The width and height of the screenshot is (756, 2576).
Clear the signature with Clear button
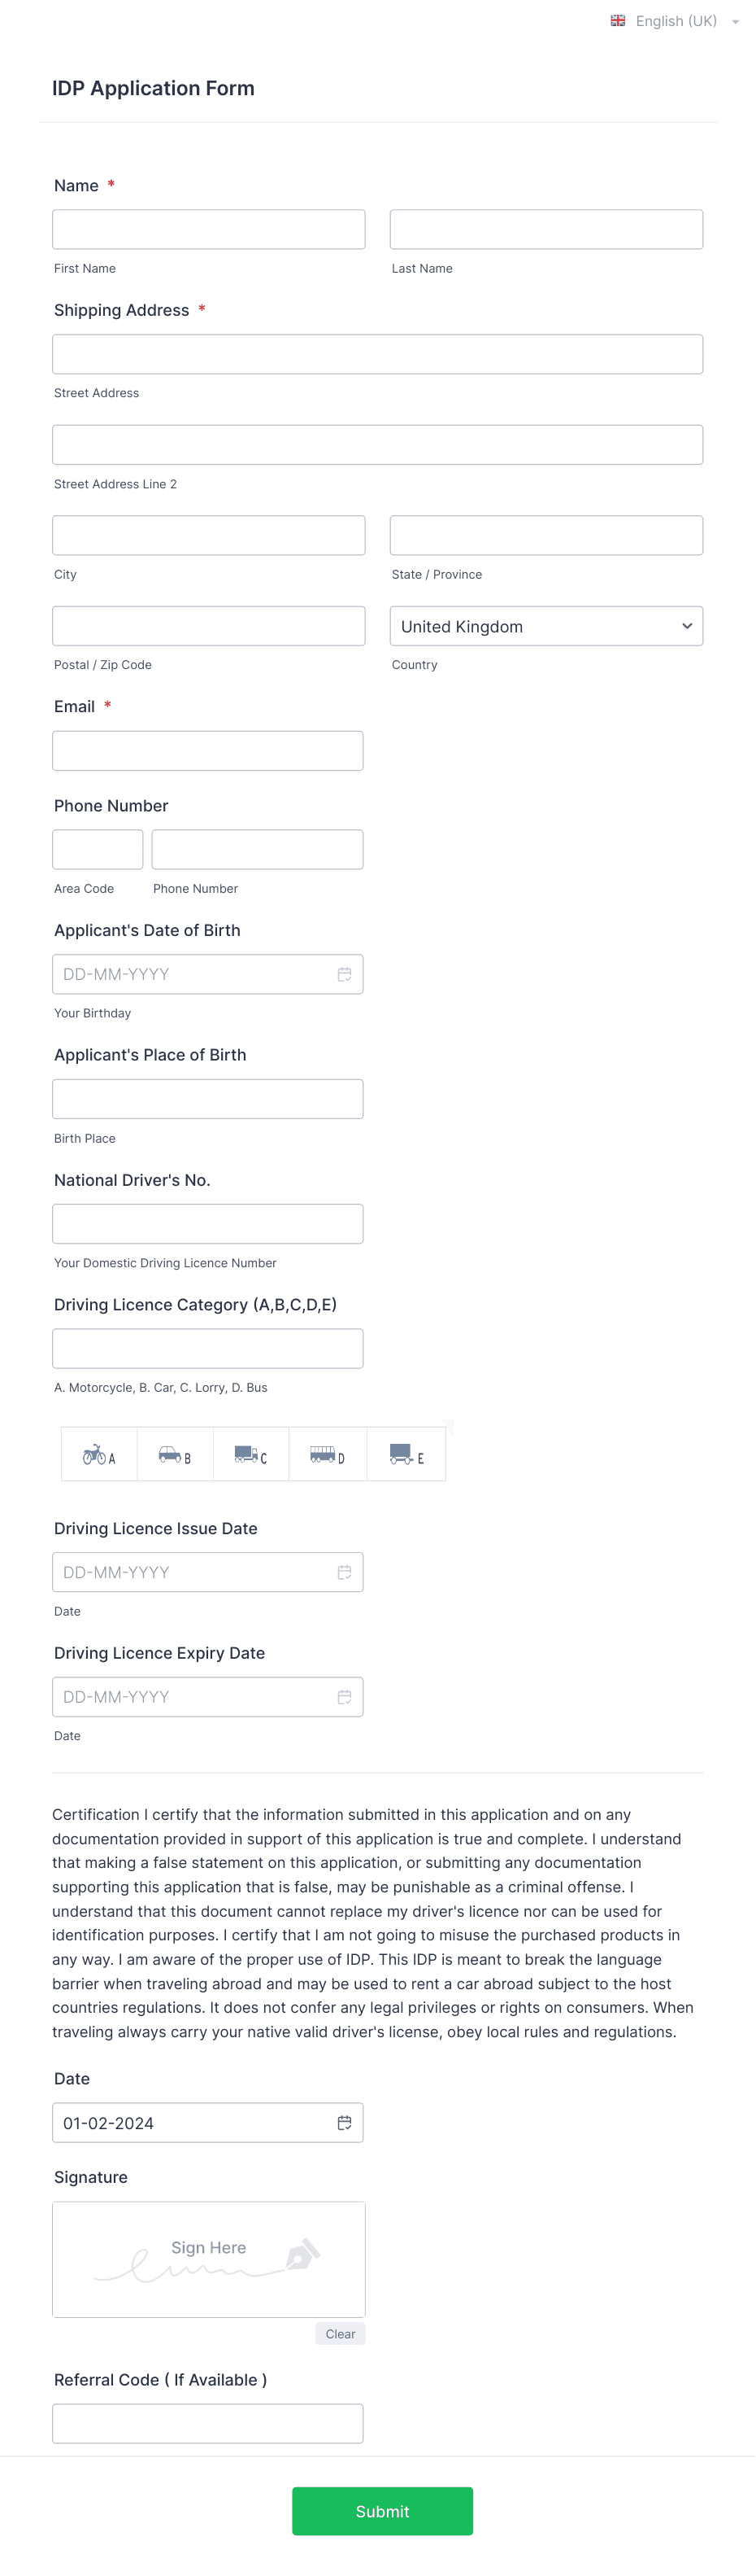pos(341,2334)
